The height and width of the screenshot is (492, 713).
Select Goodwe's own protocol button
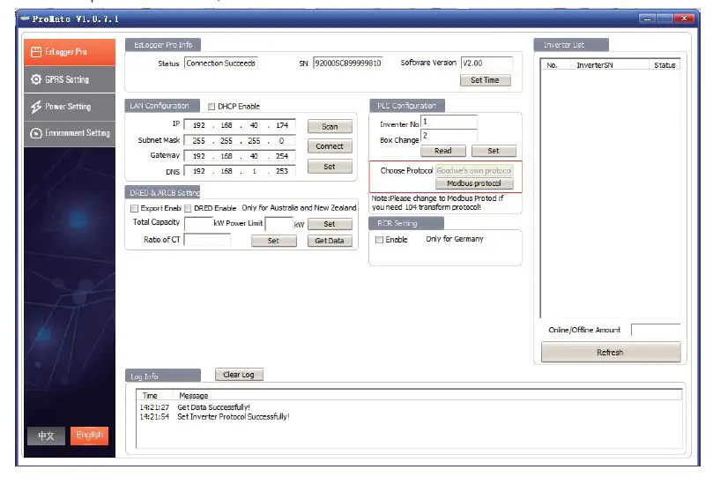click(474, 170)
